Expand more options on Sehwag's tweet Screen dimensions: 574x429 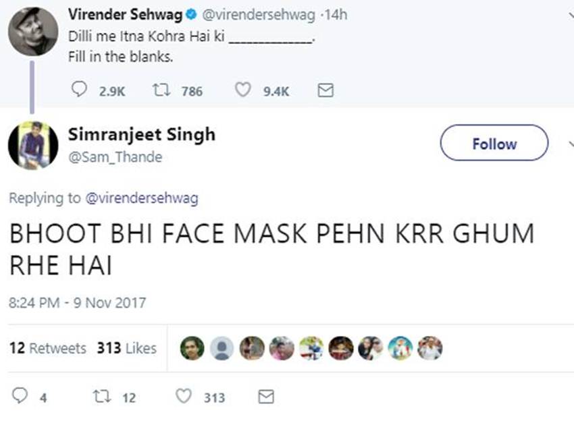point(569,15)
